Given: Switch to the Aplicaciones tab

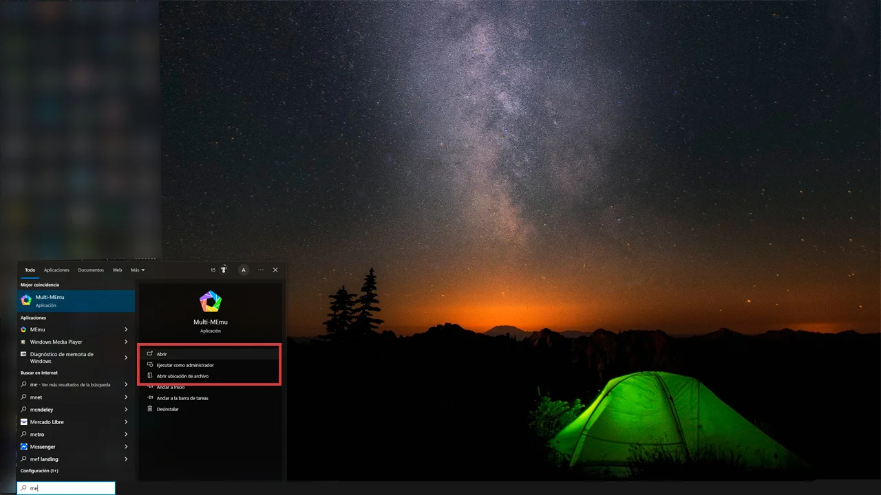Looking at the screenshot, I should point(56,270).
